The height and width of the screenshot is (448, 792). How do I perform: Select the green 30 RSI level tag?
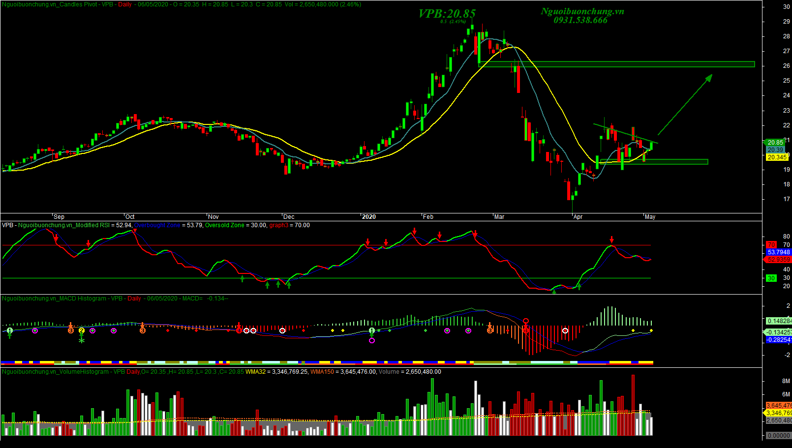point(771,278)
